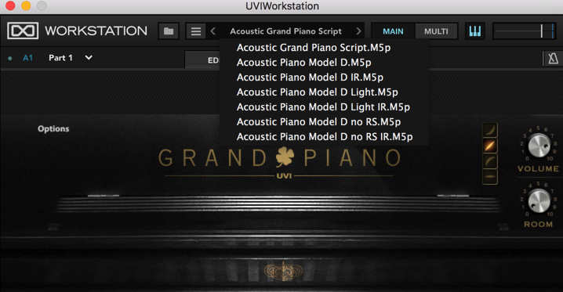Open the metronome icon
Screen dimensions: 563x292
(553, 58)
